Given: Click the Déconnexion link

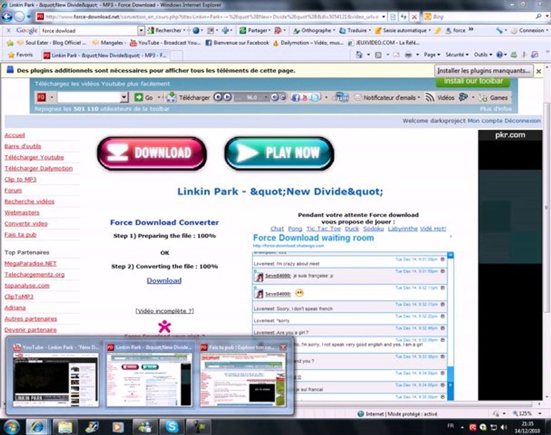Looking at the screenshot, I should click(x=523, y=120).
